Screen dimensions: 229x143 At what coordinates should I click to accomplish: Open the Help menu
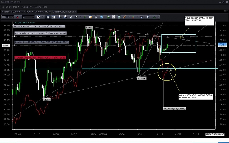(x=45, y=7)
